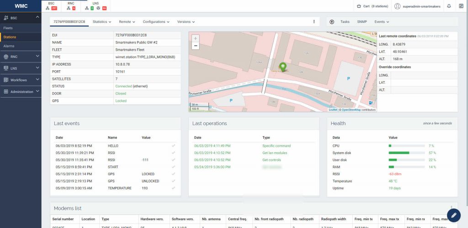The width and height of the screenshot is (468, 228).
Task: Open the Get controls operation
Action: coord(271,160)
